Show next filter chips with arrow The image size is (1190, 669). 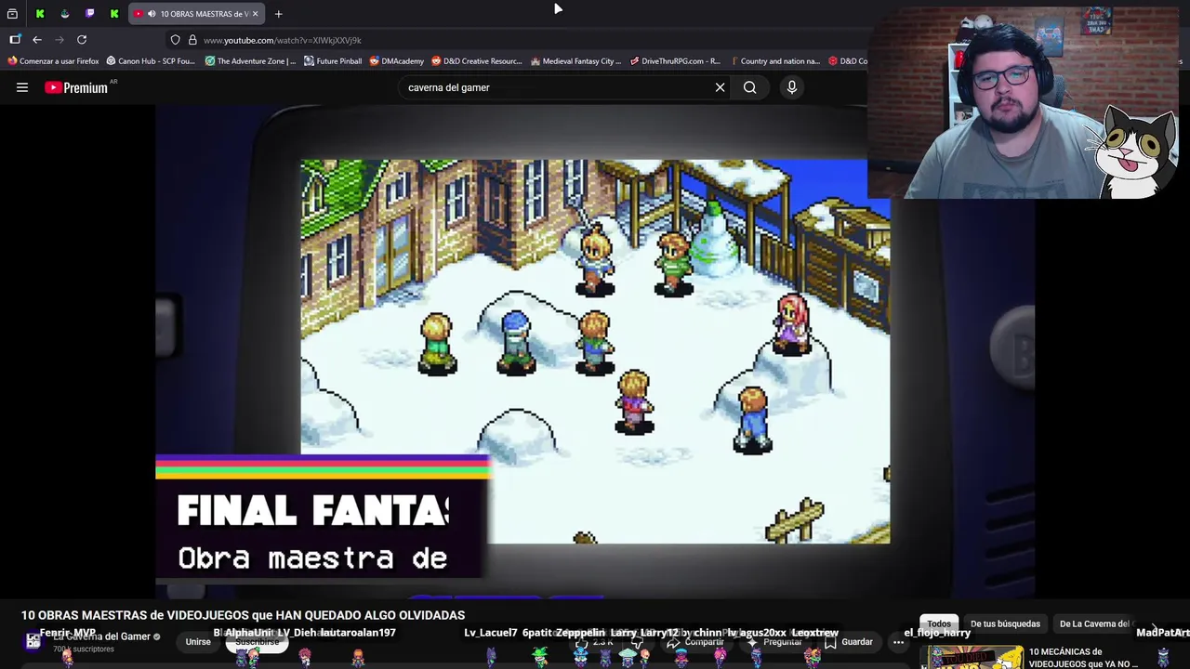1155,626
